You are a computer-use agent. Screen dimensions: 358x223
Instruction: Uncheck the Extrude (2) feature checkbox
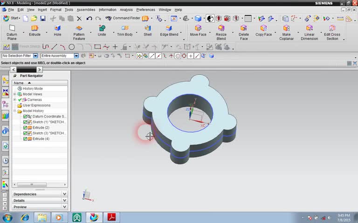tap(25, 128)
